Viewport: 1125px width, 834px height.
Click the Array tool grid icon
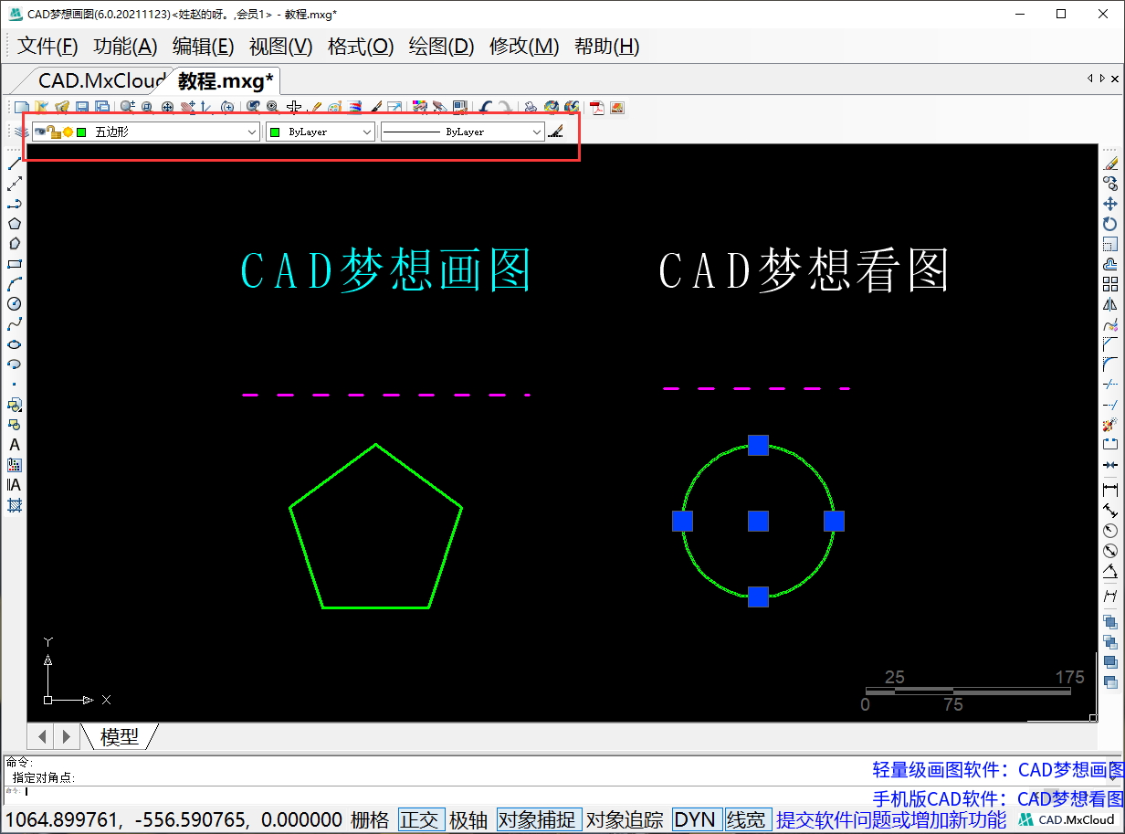pyautogui.click(x=1110, y=284)
